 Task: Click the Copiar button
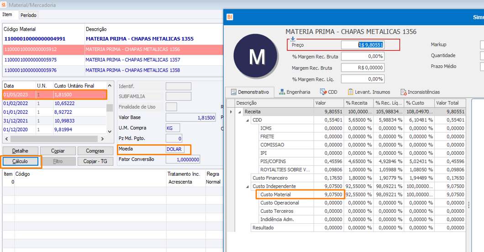pyautogui.click(x=58, y=151)
